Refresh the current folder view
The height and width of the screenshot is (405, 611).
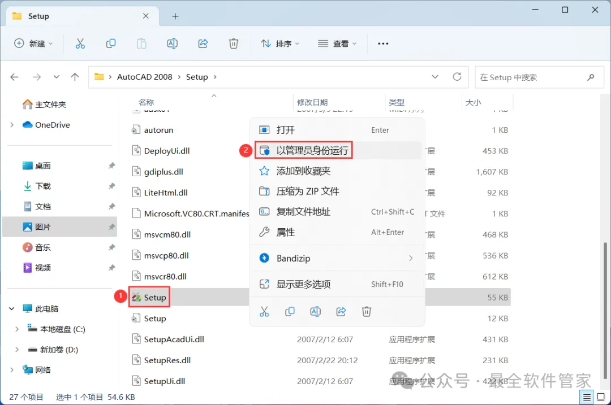pos(457,77)
